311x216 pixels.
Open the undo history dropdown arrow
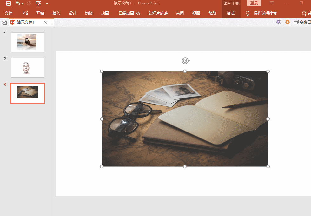coord(22,3)
